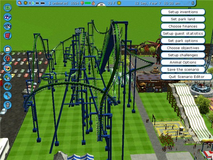Image resolution: width=213 pixels, height=160 pixels.
Task: Open the shops and stalls icon
Action: (x=7, y=68)
